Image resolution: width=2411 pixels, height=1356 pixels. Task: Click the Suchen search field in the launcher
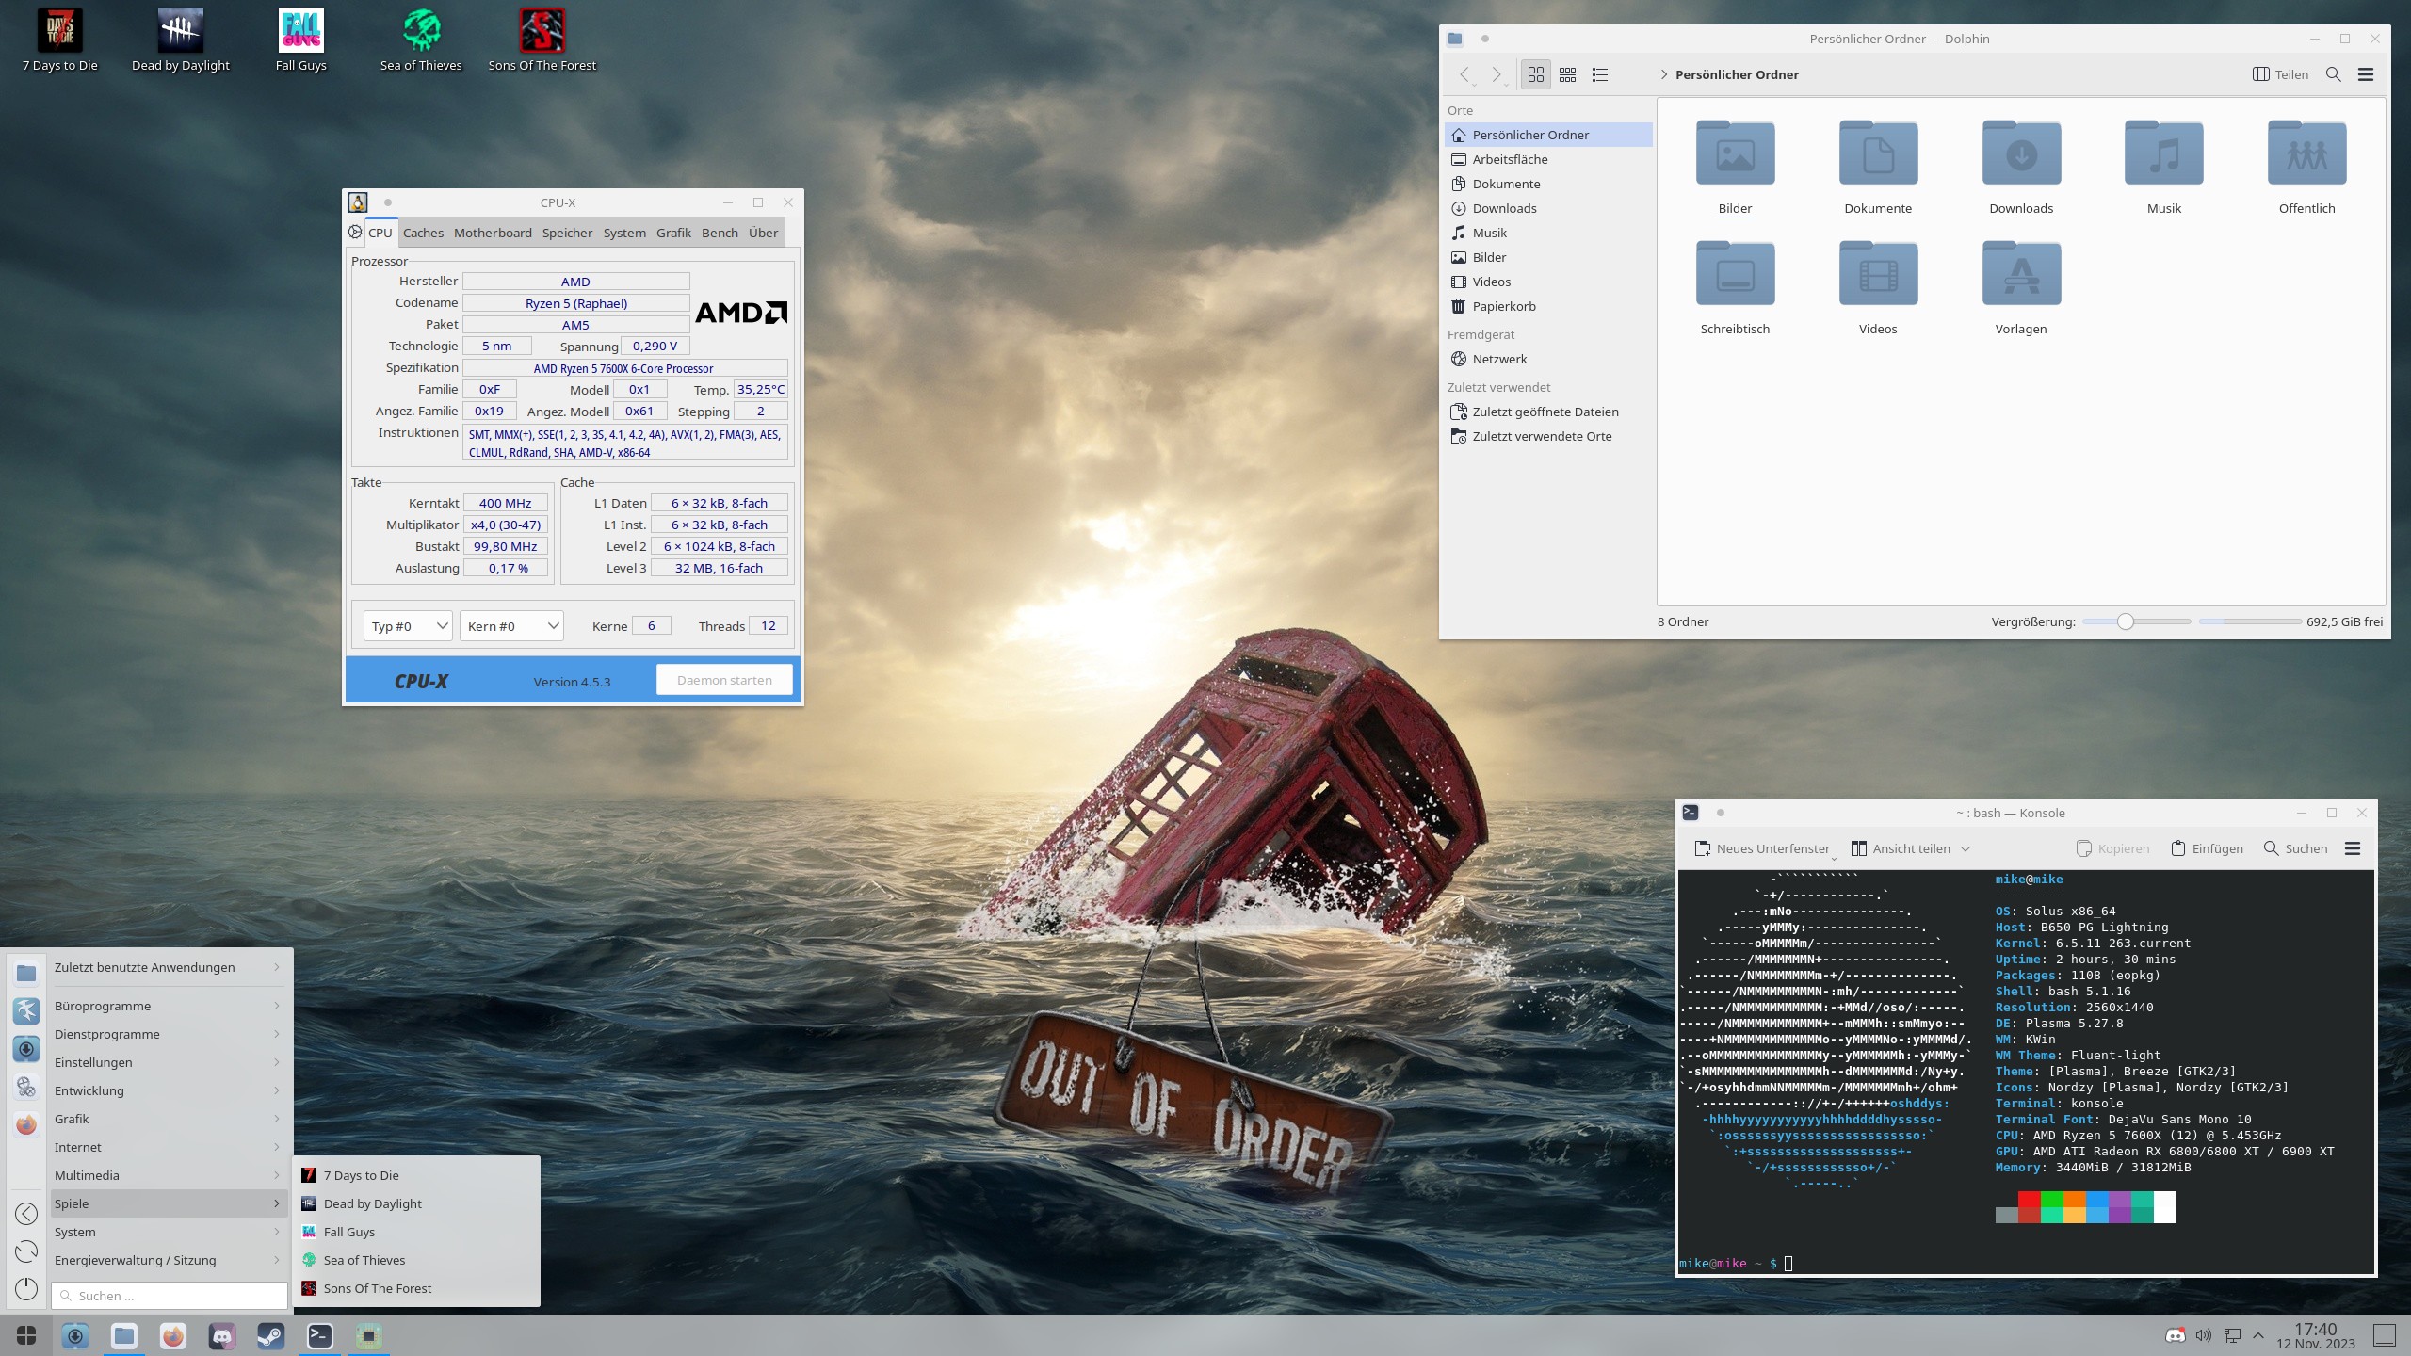click(168, 1295)
